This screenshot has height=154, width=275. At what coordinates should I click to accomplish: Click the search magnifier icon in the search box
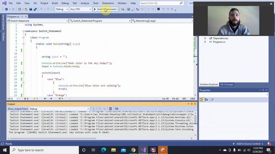click(x=181, y=3)
